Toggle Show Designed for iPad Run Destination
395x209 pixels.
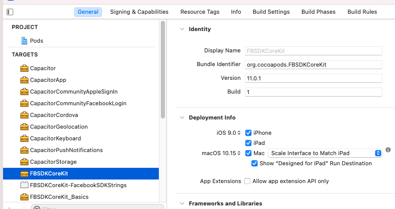tap(255, 163)
